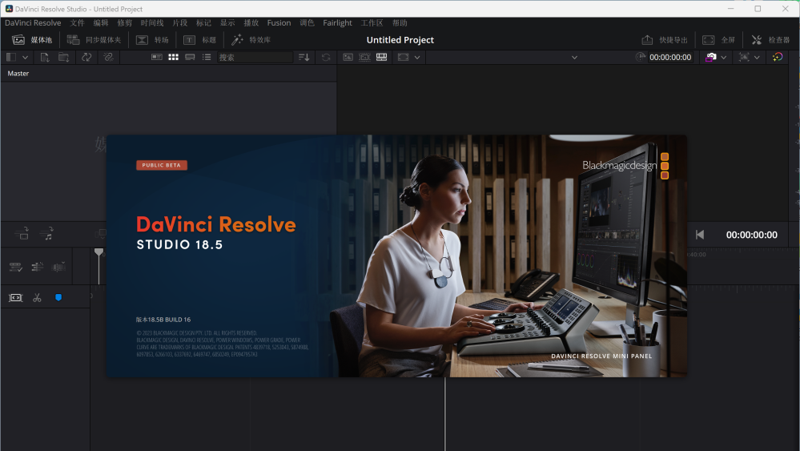Click the blue marker icon
800x451 pixels.
click(x=58, y=297)
